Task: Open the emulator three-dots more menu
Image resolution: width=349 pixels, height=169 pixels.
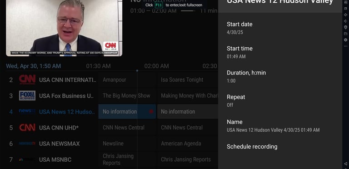Action: pos(345,46)
